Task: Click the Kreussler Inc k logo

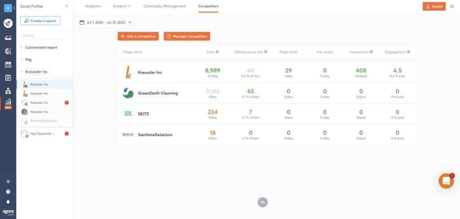Action: click(x=128, y=72)
